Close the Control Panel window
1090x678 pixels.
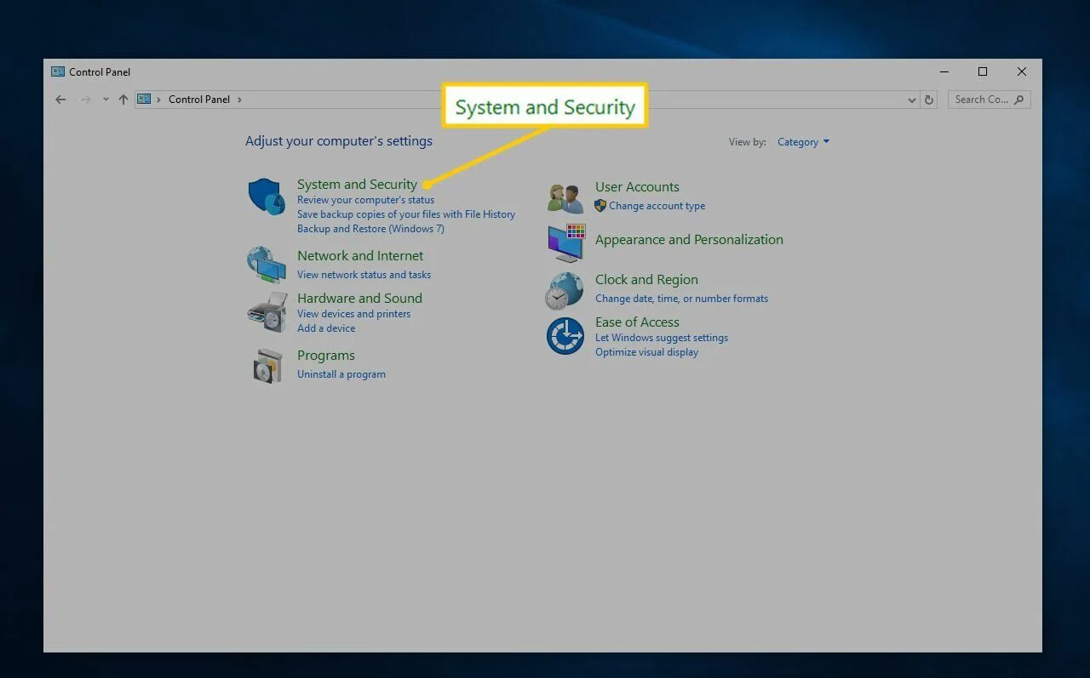[1022, 71]
